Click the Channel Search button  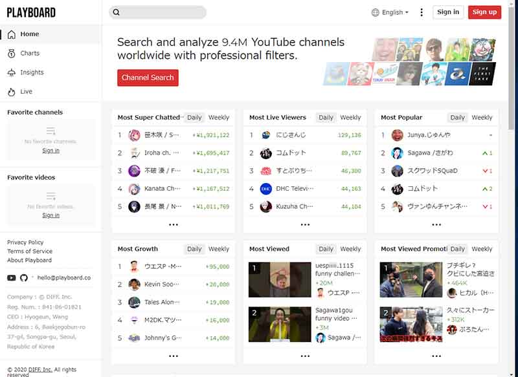coord(148,78)
